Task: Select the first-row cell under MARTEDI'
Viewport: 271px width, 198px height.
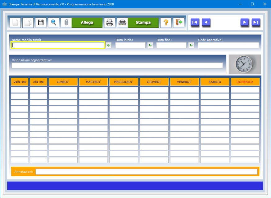Action: 93,90
